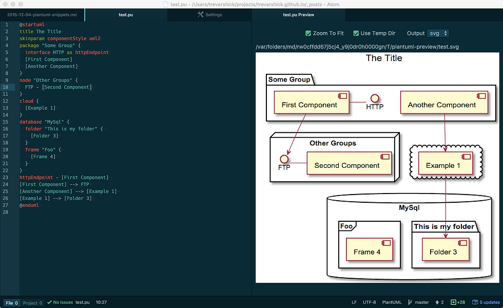Click the Some Group package label
503x308 pixels.
pos(289,80)
